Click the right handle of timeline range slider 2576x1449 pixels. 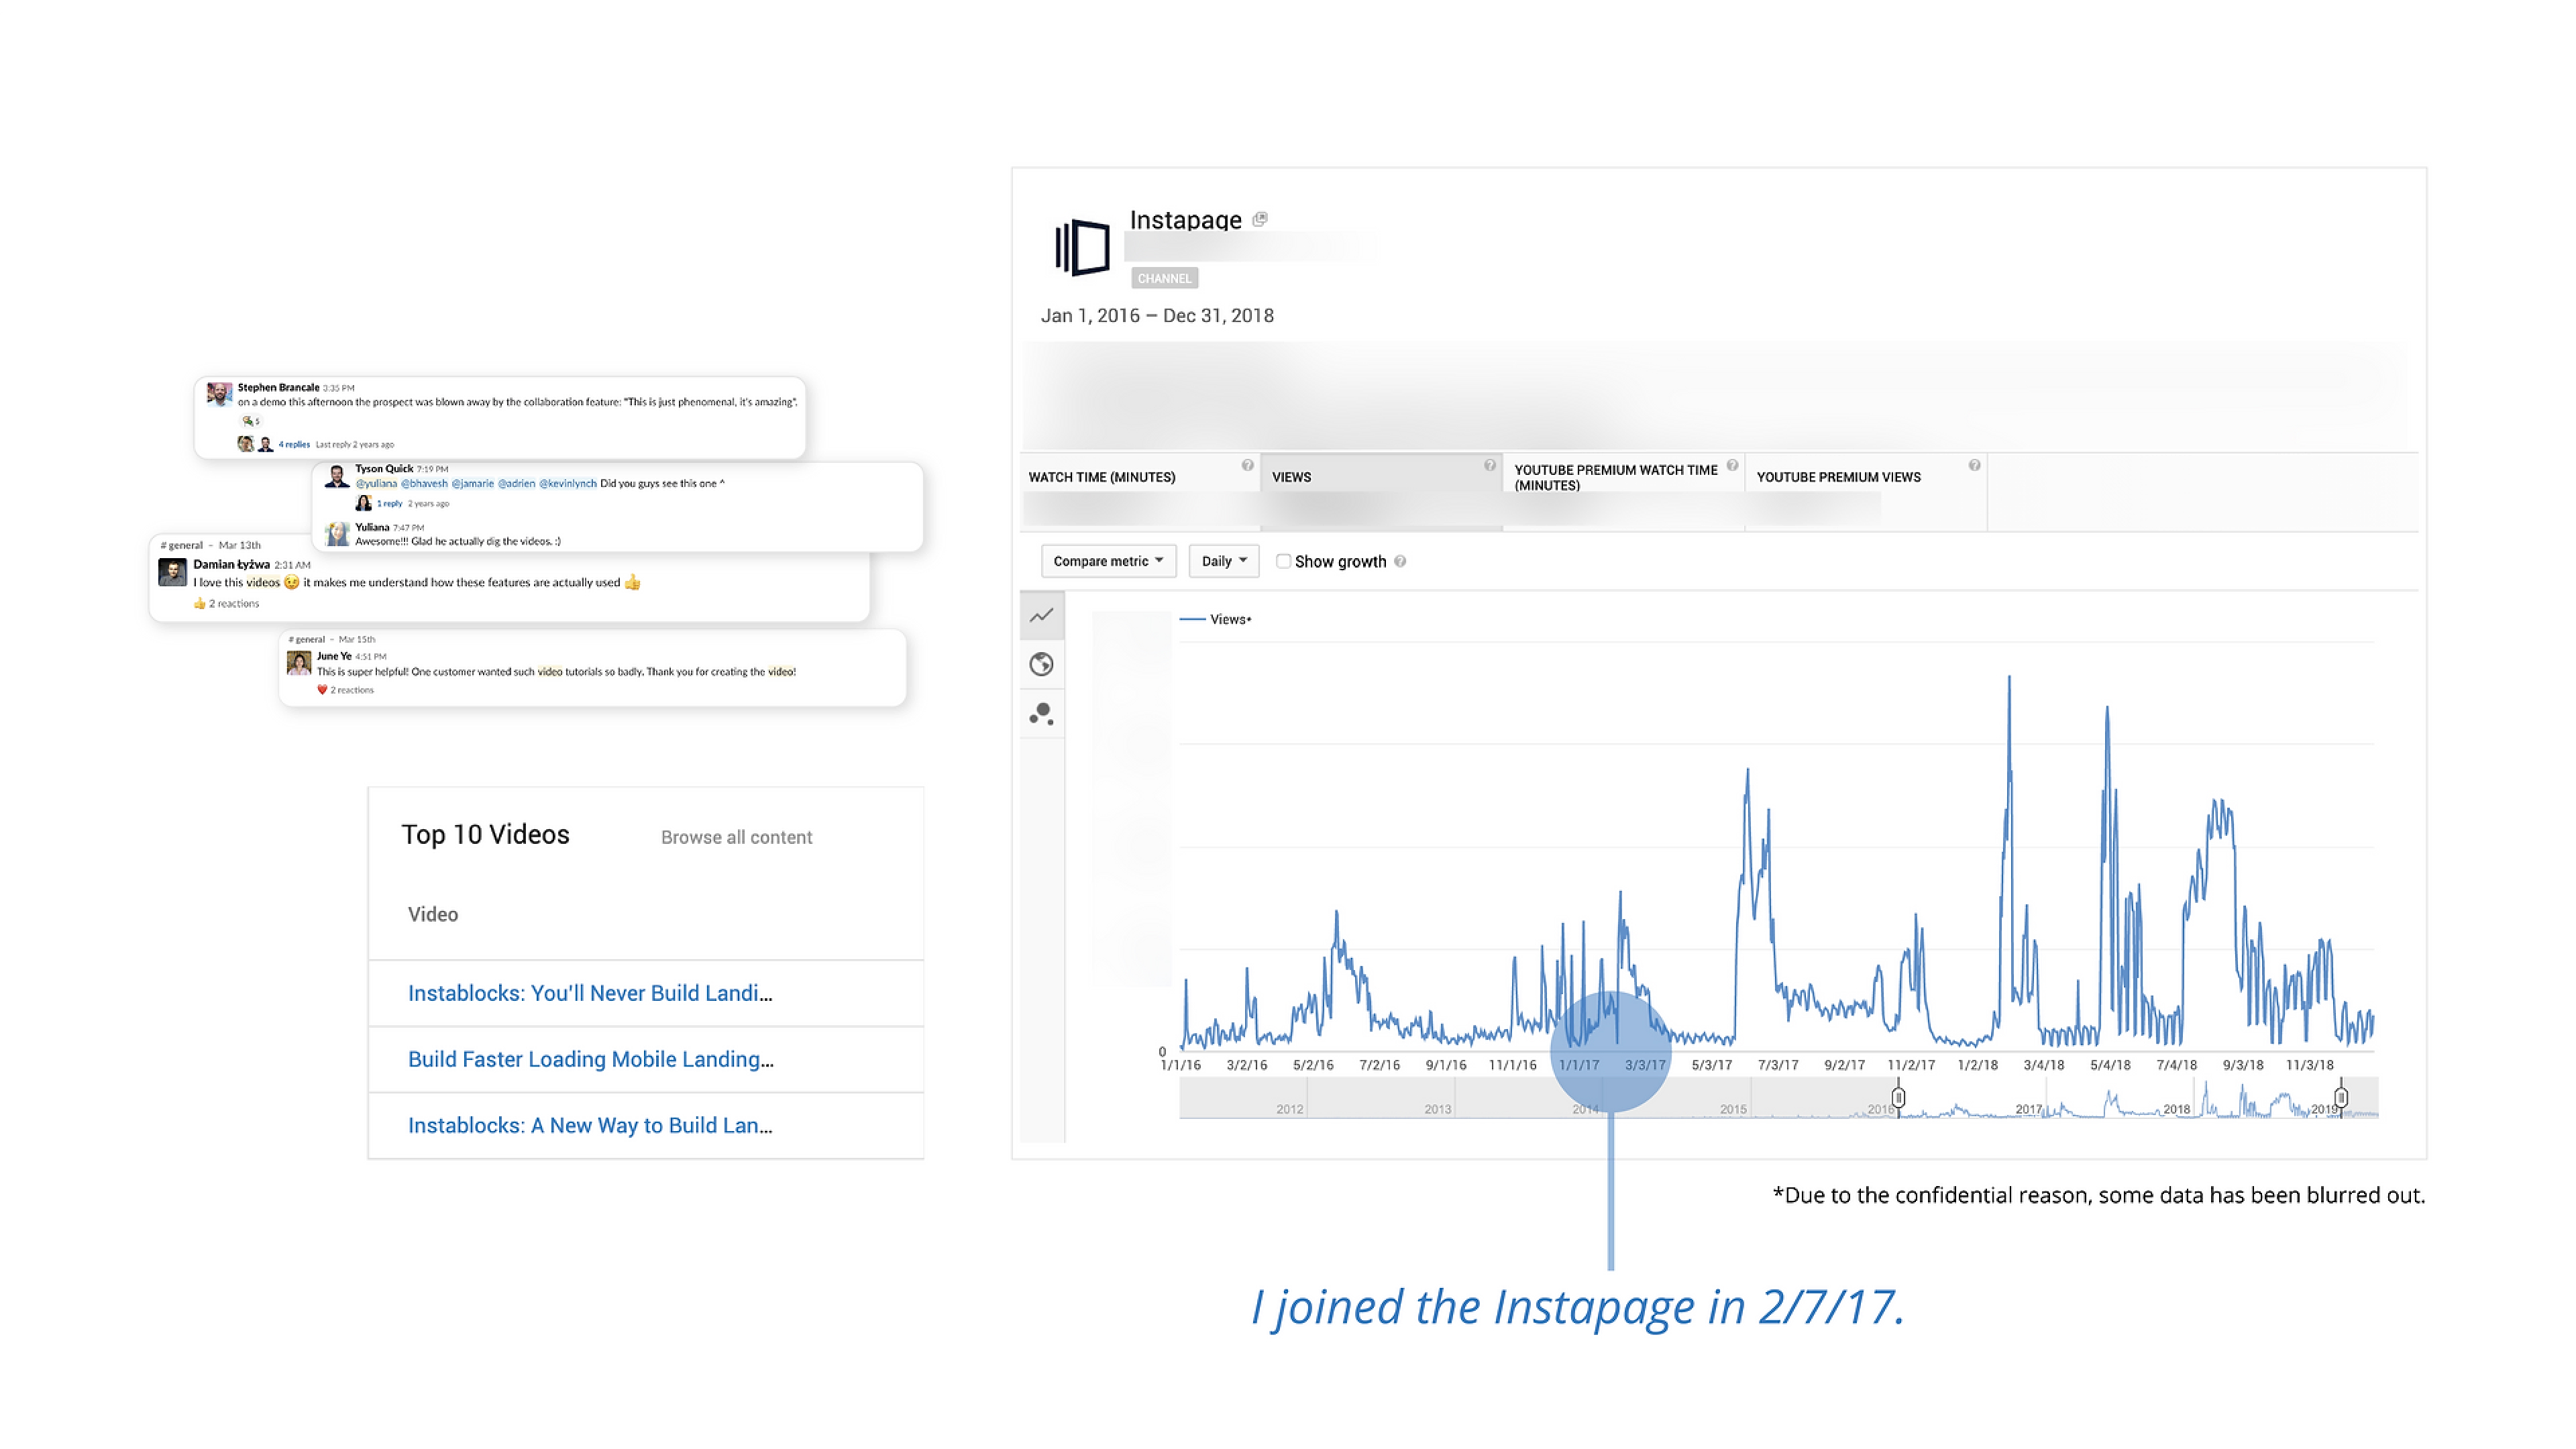pyautogui.click(x=2340, y=1097)
